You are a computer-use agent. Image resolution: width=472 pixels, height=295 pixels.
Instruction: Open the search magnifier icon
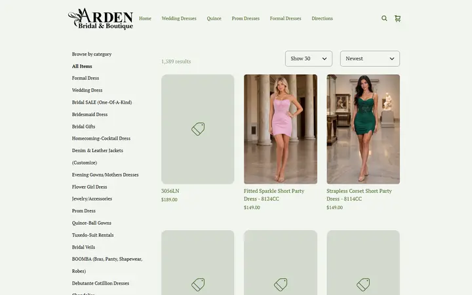click(384, 18)
